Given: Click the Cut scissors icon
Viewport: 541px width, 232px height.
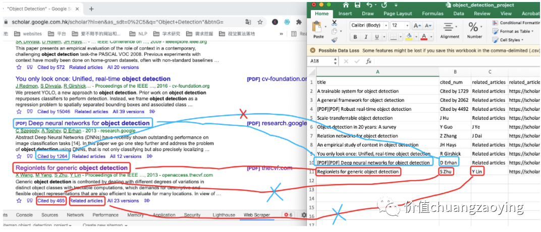Looking at the screenshot, I should pyautogui.click(x=334, y=23).
